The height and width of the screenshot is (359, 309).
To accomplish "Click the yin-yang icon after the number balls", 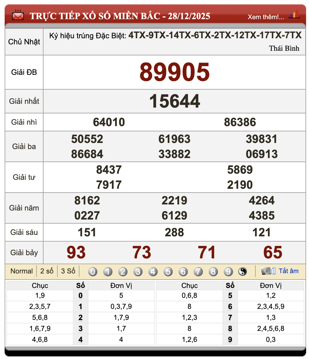I will point(242,272).
